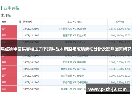Select win odds 3.300 for 巴列卡诺
Screen dimensions: 132x96
coord(112,62)
